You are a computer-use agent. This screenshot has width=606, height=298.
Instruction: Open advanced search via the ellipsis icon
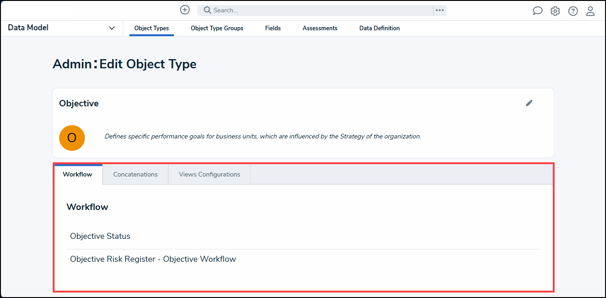tap(439, 10)
